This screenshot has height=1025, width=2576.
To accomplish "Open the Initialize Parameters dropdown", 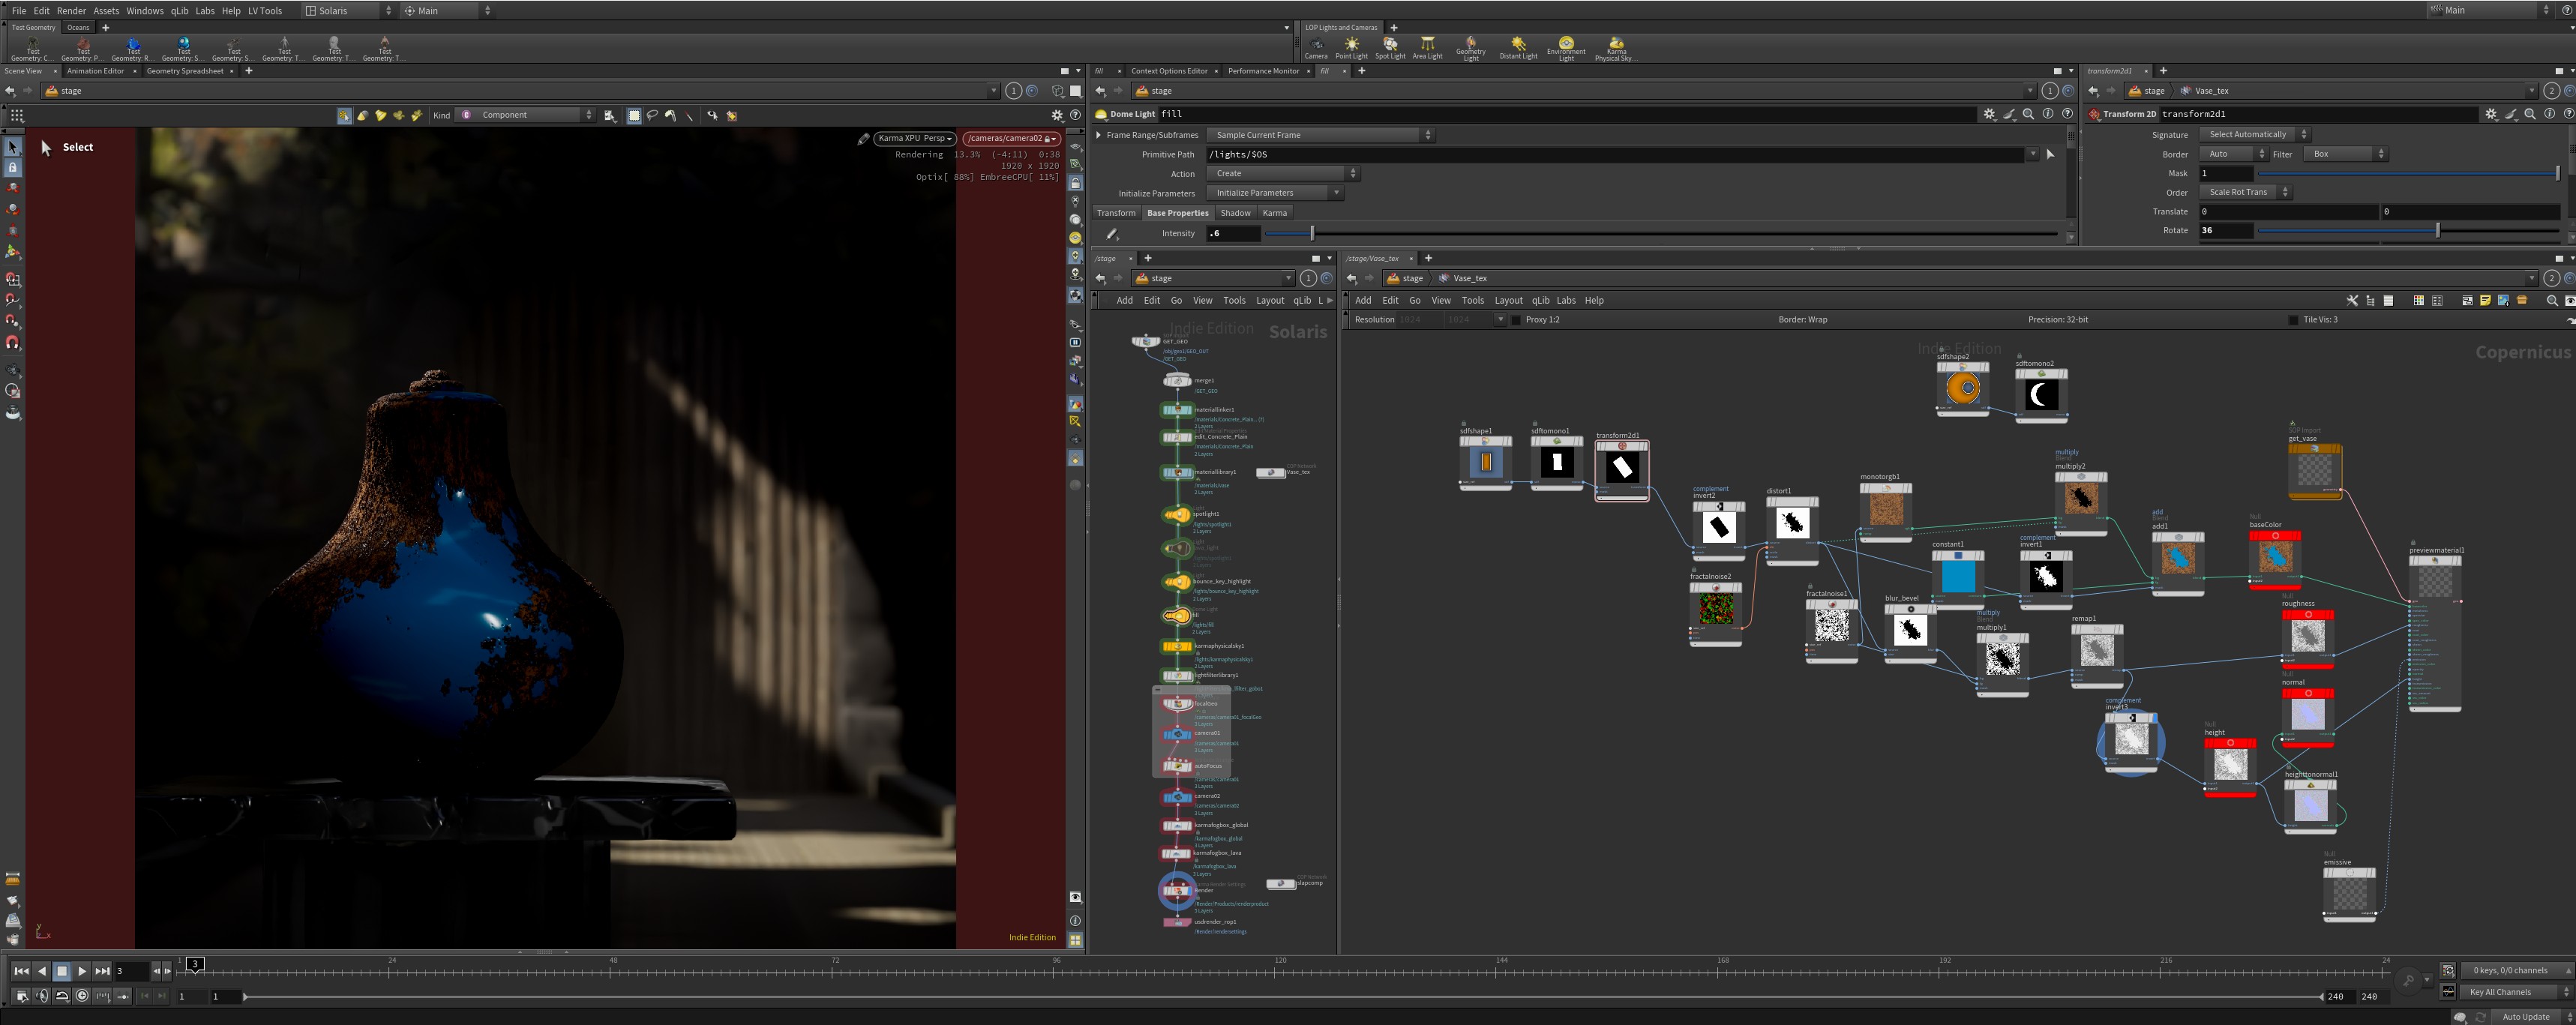I will click(x=1274, y=193).
